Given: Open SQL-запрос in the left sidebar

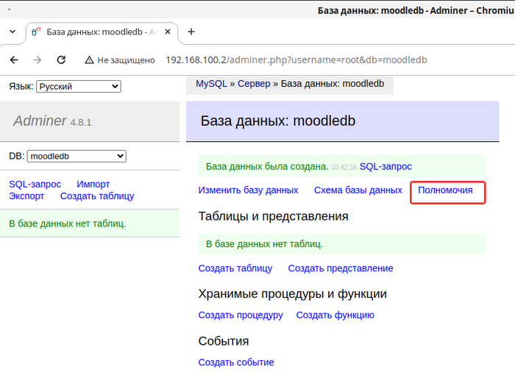Looking at the screenshot, I should click(35, 184).
